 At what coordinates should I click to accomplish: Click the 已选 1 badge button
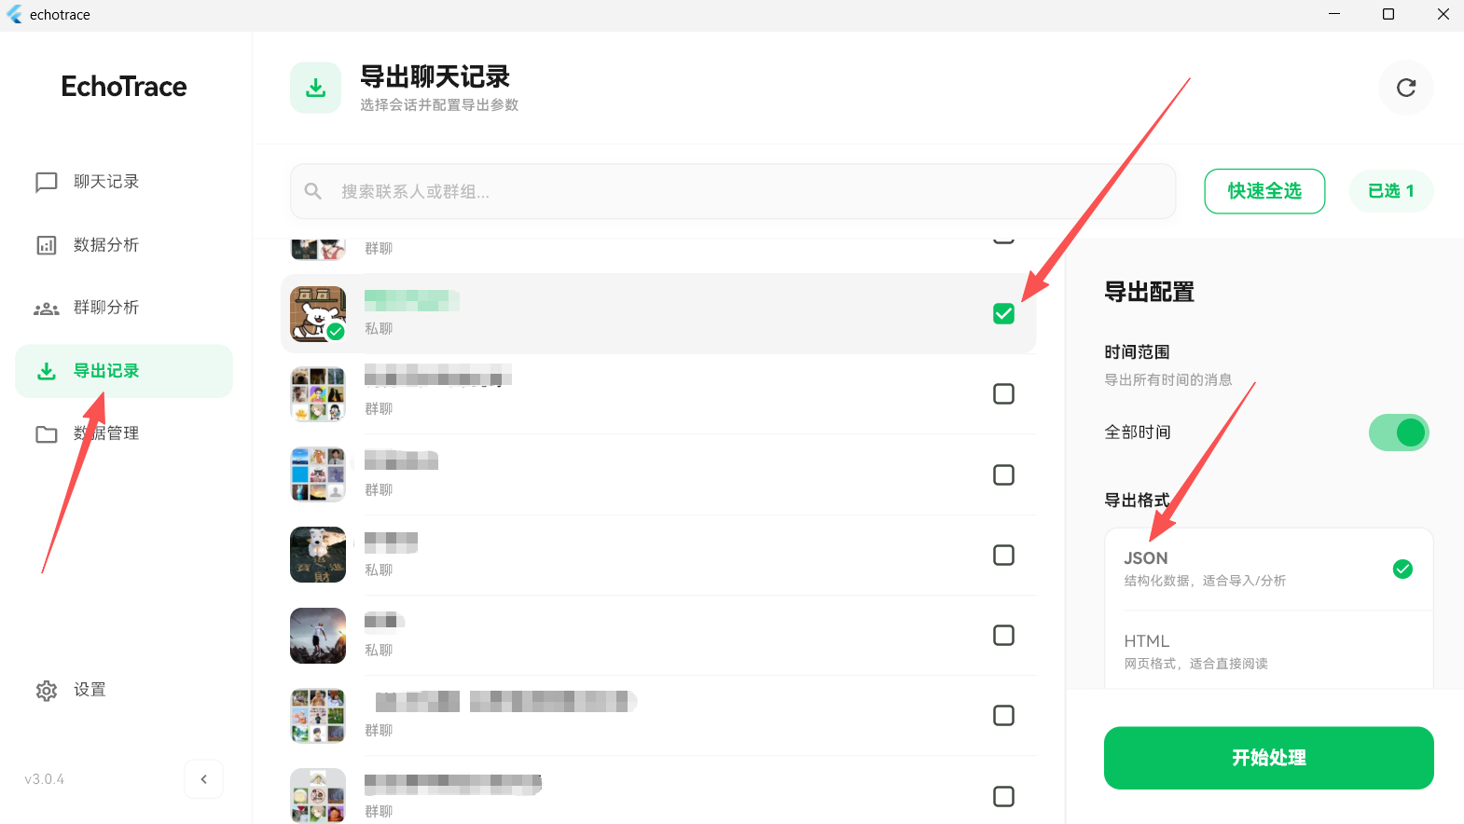click(x=1391, y=191)
